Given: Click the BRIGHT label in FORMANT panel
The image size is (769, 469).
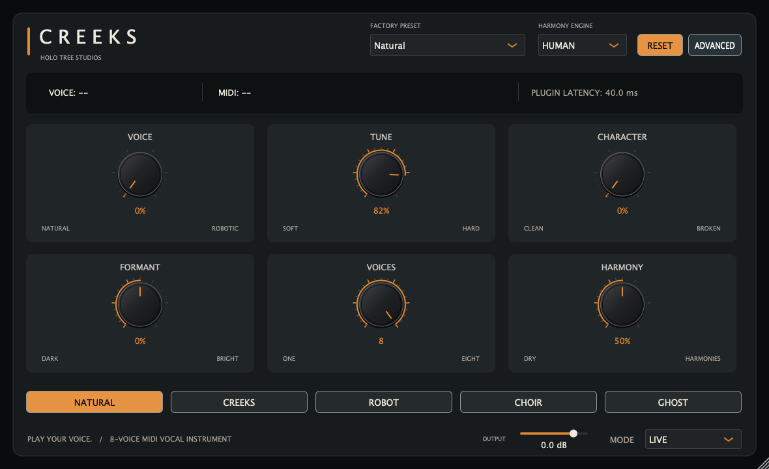Looking at the screenshot, I should [227, 359].
